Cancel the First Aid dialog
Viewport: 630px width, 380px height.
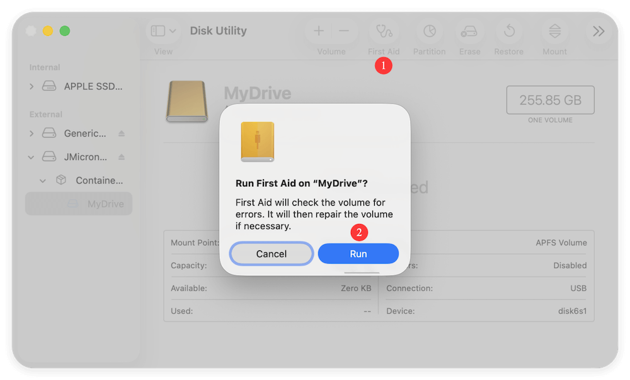point(271,254)
